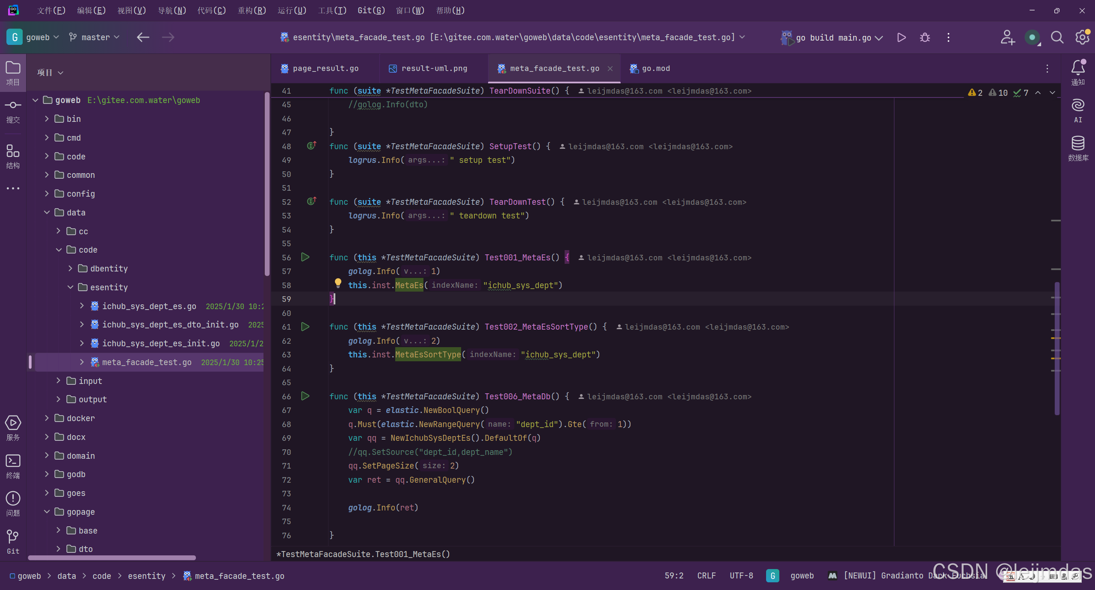Run Test001_MetaEs via gutter arrow
The width and height of the screenshot is (1095, 590).
pyautogui.click(x=305, y=257)
